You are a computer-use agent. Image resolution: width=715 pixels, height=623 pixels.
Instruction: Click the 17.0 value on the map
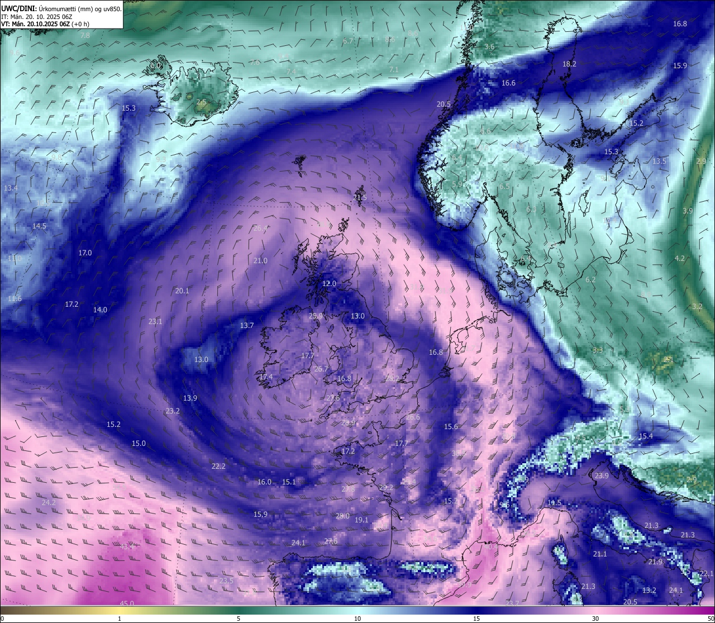[x=85, y=253]
